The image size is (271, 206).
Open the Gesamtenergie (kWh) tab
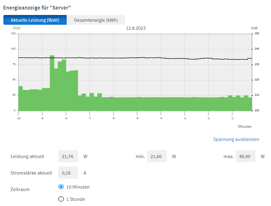[x=96, y=20]
